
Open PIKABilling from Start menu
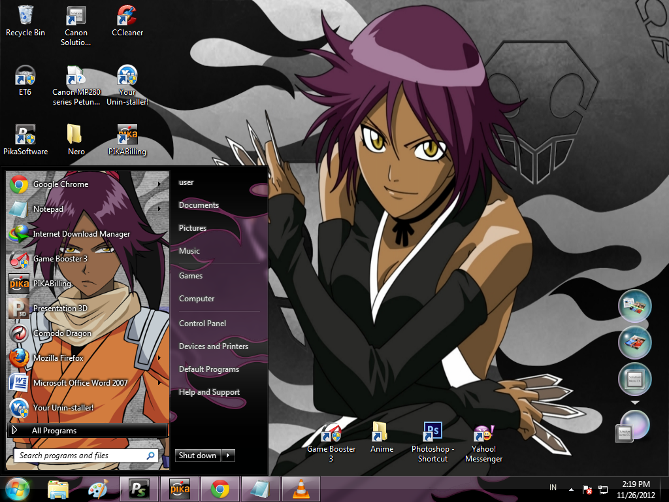(88, 284)
